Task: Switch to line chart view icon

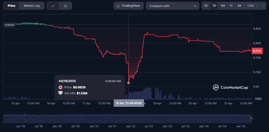Action: (x=53, y=6)
